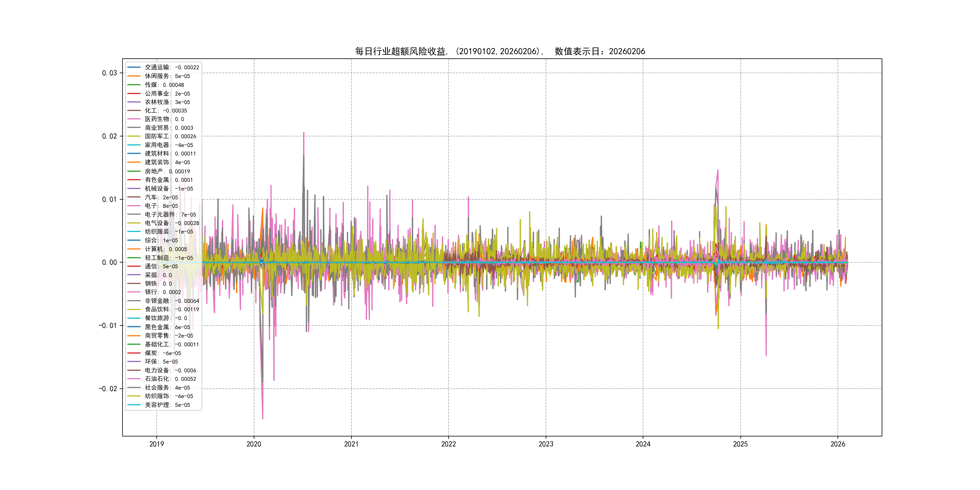Click the 石油石化 legend color line
This screenshot has height=490, width=980.
[x=134, y=379]
